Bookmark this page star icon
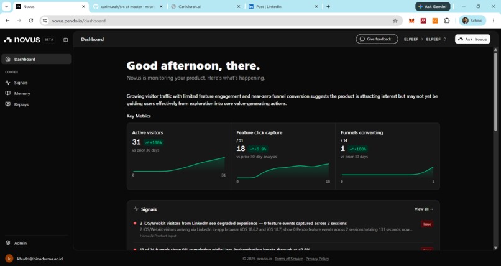501x266 pixels. [395, 21]
